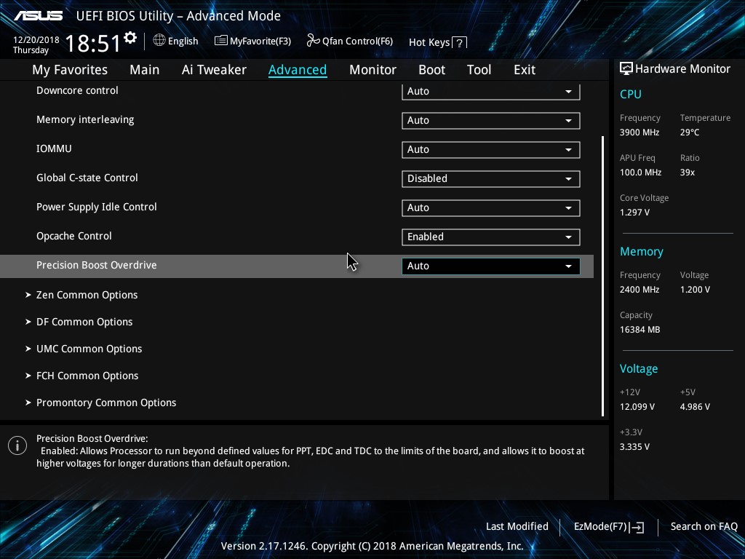The image size is (745, 559).
Task: Click the Opcache Control label
Action: [74, 237]
